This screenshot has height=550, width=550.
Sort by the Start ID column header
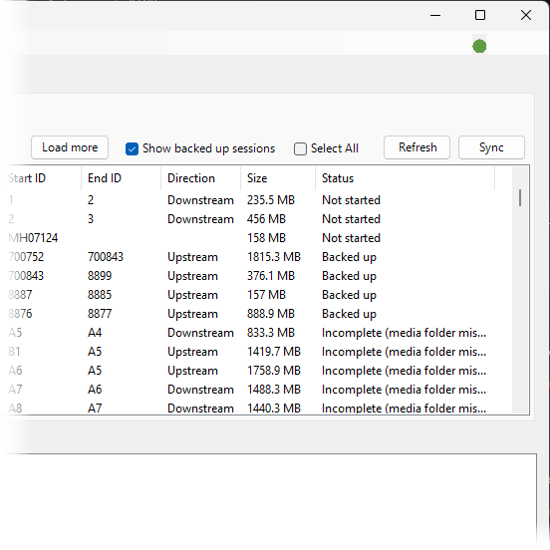point(42,178)
